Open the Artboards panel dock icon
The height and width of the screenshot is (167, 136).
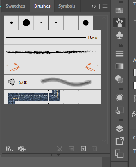pyautogui.click(x=119, y=154)
